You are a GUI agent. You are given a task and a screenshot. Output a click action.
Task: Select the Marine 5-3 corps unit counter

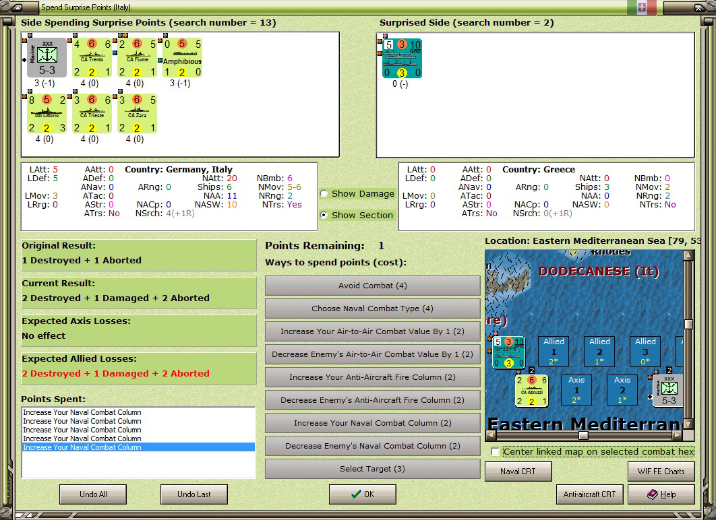pos(47,57)
